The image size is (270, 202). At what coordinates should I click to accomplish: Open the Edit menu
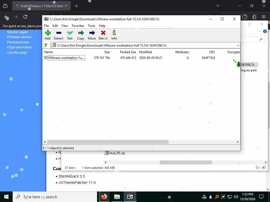55,26
